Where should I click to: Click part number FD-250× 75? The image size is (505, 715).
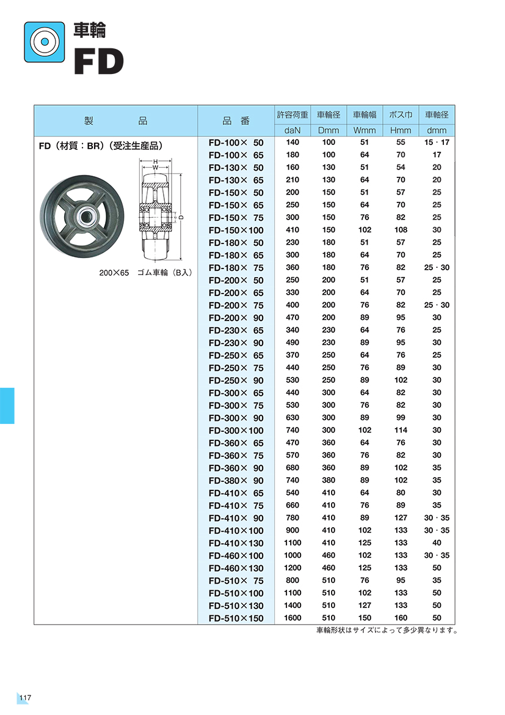236,368
